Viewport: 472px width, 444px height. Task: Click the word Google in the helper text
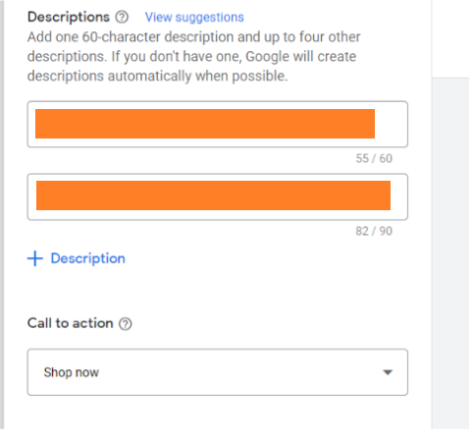coord(268,56)
